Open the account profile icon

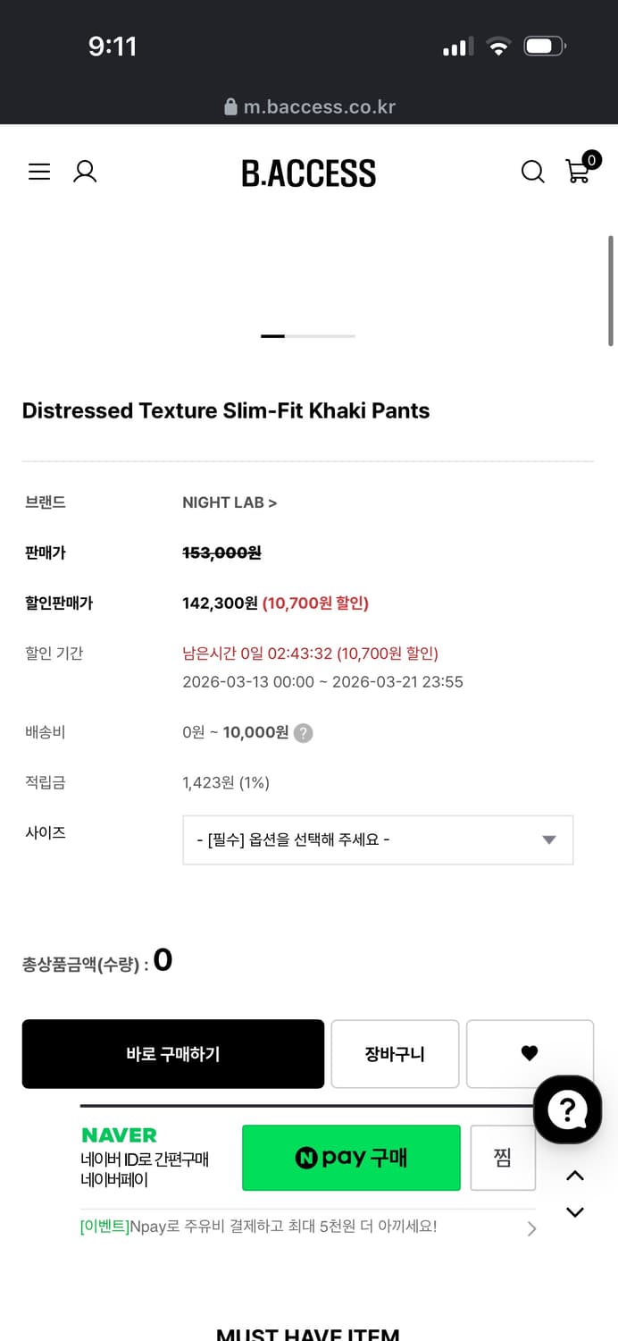[85, 172]
